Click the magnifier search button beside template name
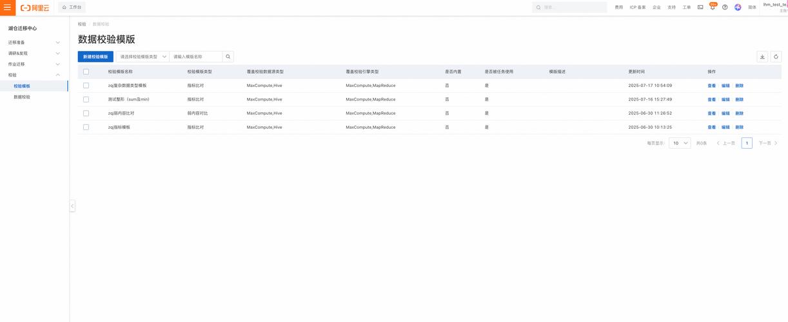 228,57
